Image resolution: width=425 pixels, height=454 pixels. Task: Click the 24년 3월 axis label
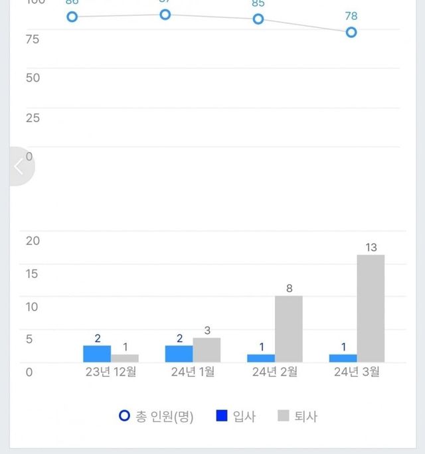point(357,372)
